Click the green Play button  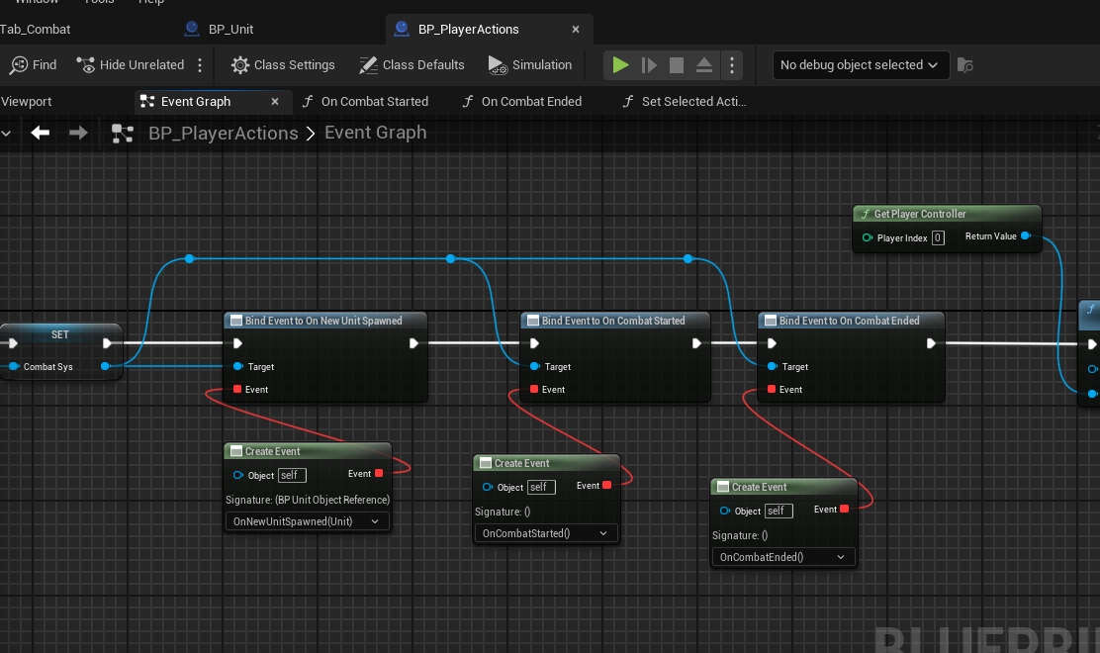[620, 65]
